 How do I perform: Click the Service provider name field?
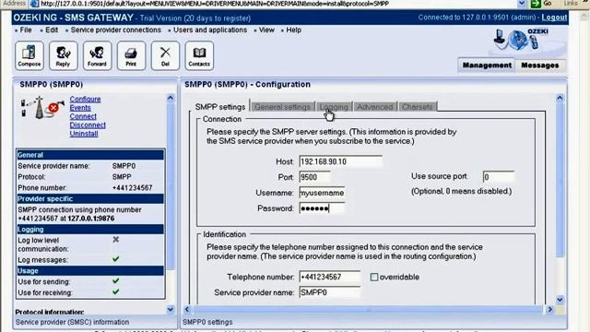330,292
